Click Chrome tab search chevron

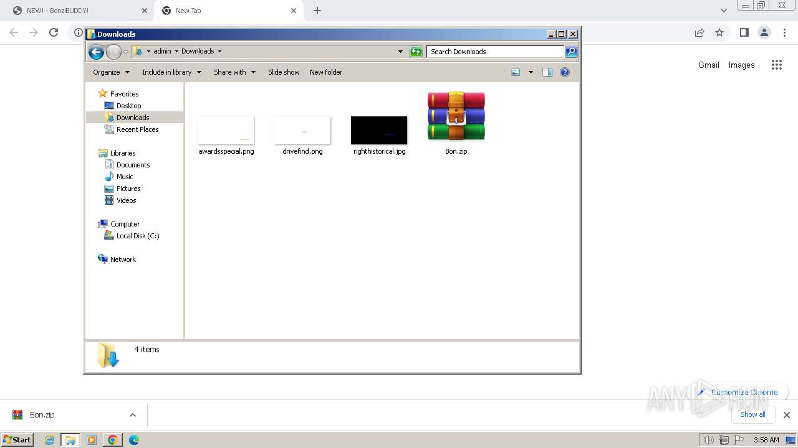point(723,11)
